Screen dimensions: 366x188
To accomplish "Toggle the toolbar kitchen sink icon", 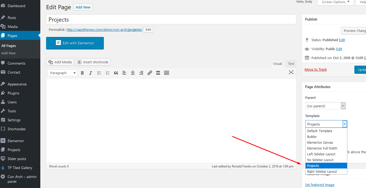I will click(x=167, y=73).
